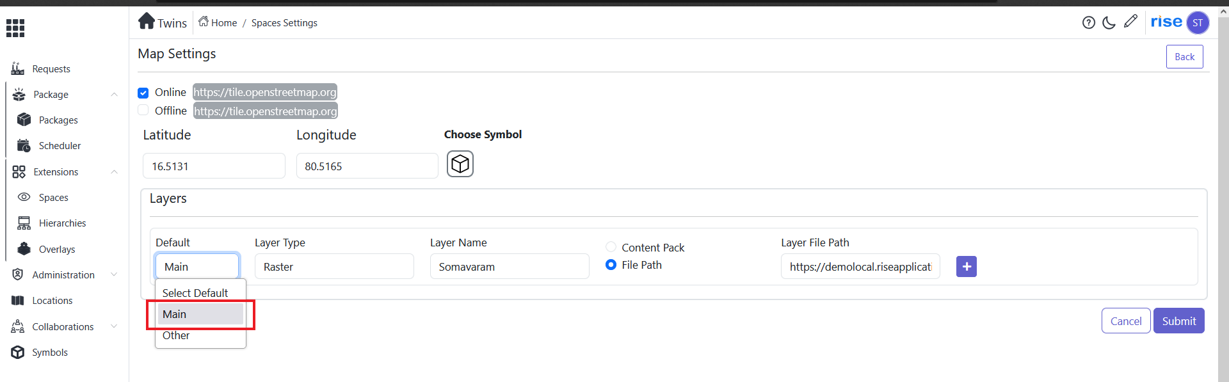Click the Requests sidebar icon

pos(18,68)
